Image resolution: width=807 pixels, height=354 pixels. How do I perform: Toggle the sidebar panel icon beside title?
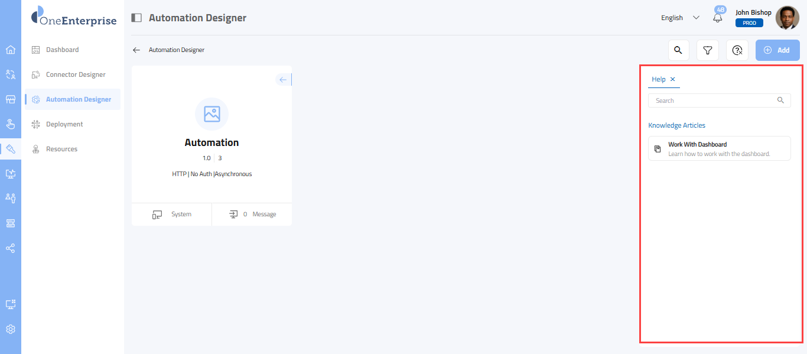coord(136,18)
